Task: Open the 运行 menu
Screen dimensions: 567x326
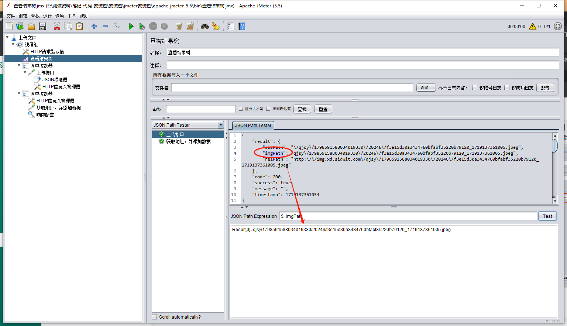Action: click(47, 16)
